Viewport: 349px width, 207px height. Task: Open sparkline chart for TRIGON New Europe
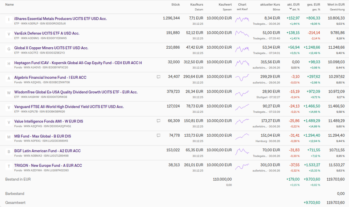(x=242, y=167)
